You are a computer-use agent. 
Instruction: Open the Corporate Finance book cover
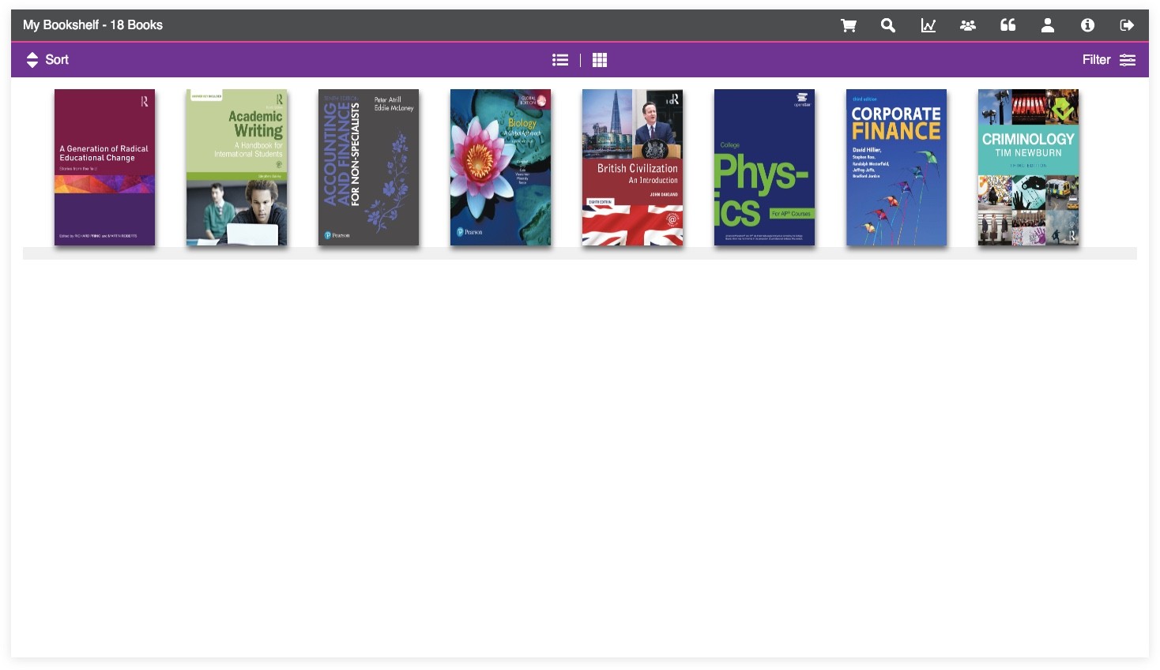[896, 167]
